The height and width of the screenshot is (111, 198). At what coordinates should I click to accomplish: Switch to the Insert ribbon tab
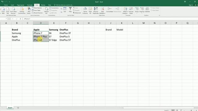tap(12, 5)
